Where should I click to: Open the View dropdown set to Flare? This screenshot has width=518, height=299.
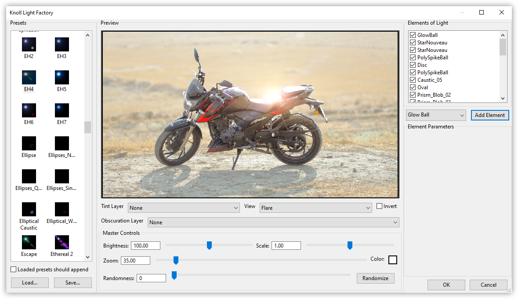coord(315,208)
